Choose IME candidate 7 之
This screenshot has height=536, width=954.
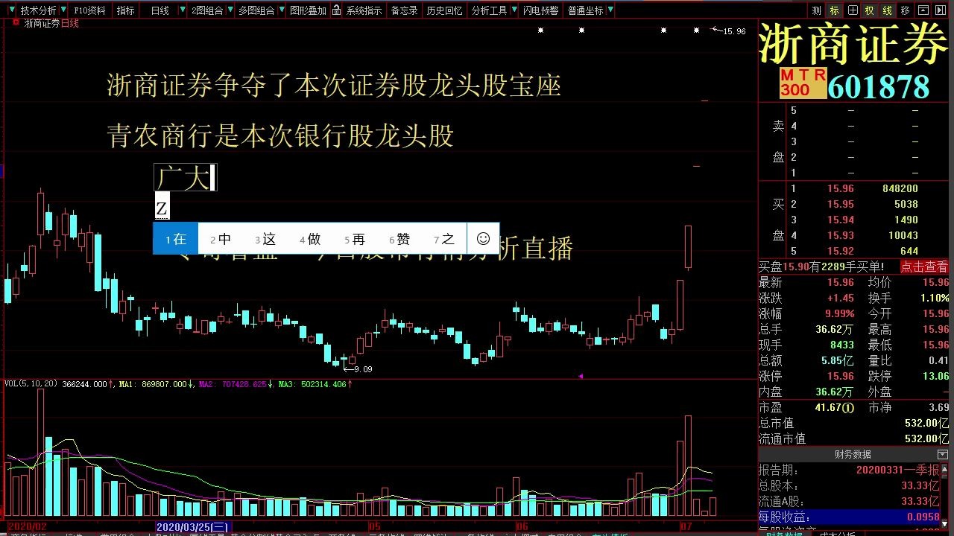(x=444, y=239)
